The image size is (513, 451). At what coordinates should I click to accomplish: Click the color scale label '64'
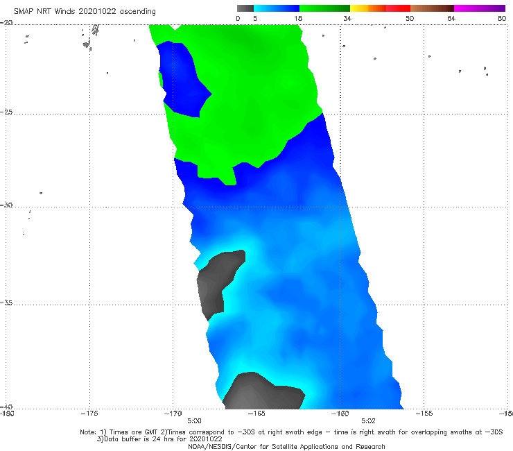[451, 18]
